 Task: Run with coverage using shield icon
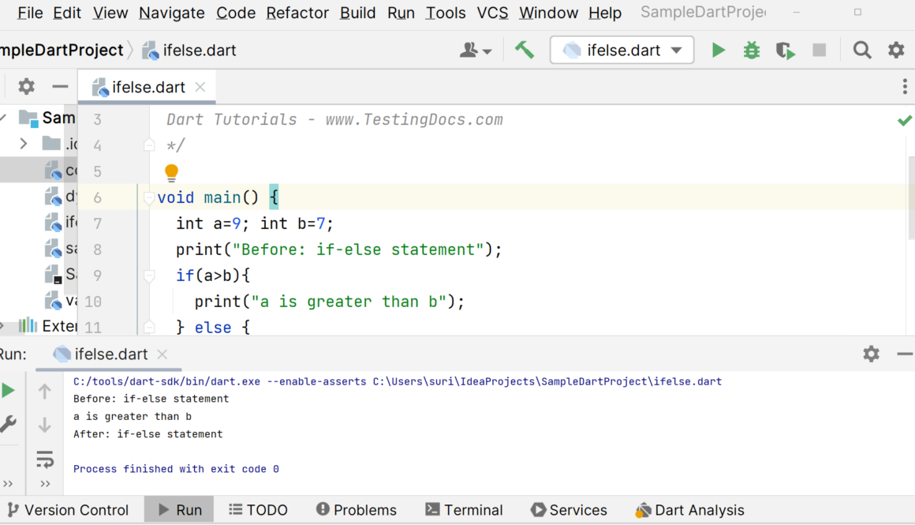(785, 51)
